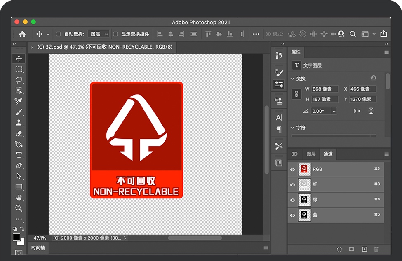
Task: Select the Zoom tool
Action: pos(19,208)
